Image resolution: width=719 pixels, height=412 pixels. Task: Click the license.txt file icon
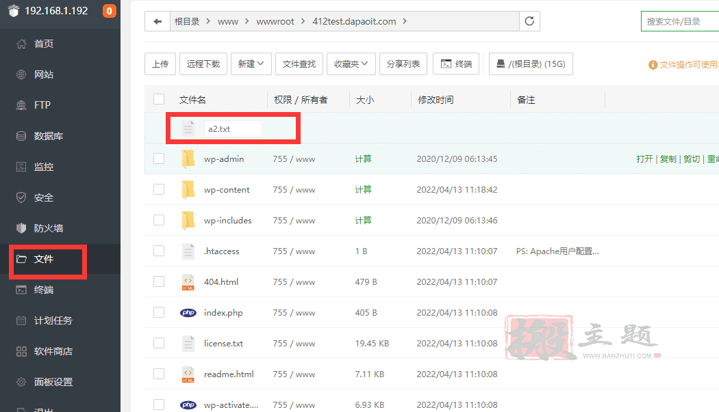[188, 343]
